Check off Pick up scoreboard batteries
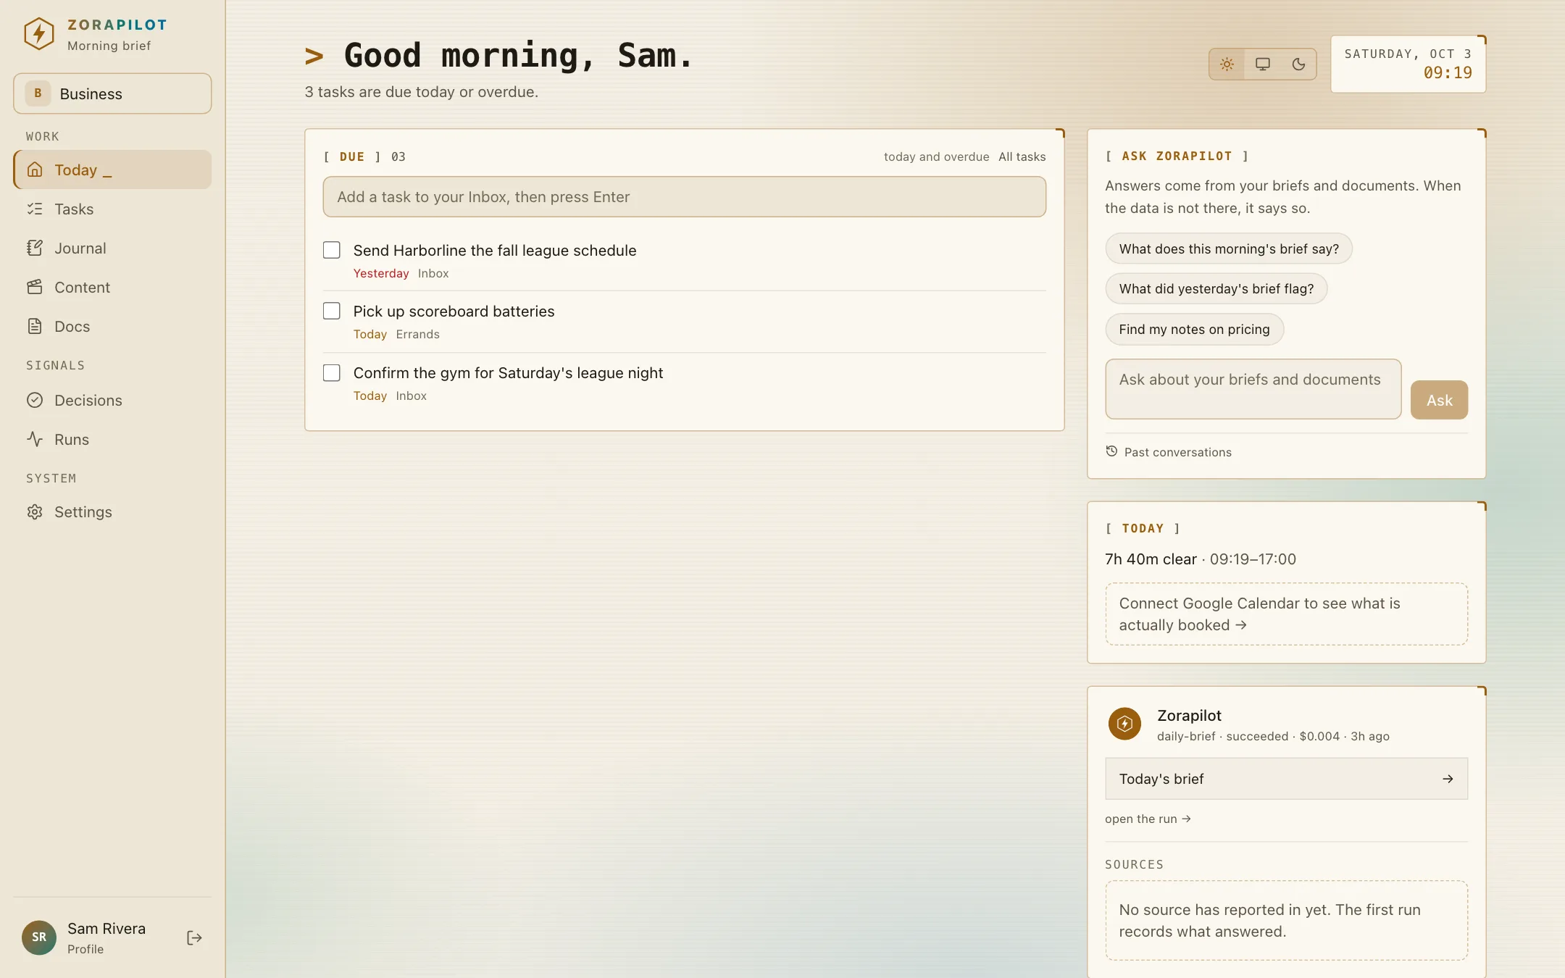1565x978 pixels. (332, 311)
